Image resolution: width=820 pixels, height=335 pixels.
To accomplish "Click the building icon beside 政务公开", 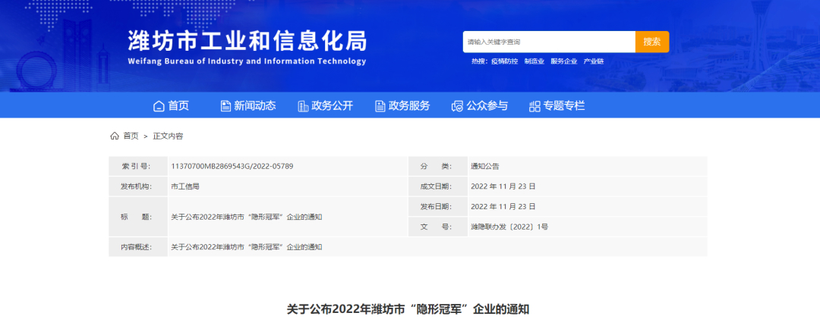I will [303, 106].
